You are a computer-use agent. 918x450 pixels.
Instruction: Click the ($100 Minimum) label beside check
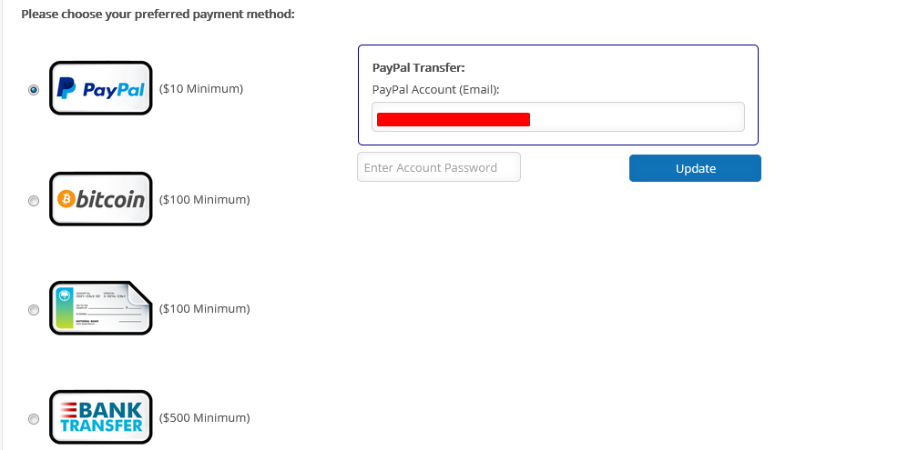204,308
